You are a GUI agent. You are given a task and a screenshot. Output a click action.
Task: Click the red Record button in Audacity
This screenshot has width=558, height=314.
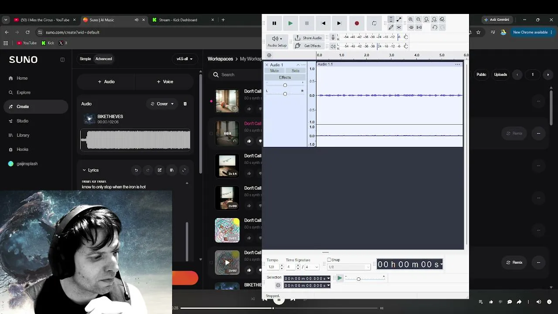point(357,23)
